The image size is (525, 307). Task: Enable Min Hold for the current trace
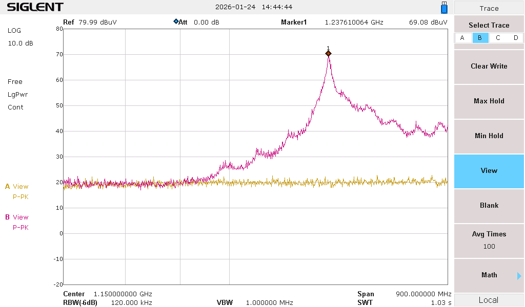[x=488, y=136]
